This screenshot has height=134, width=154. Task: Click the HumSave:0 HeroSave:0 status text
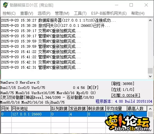pos(20,82)
